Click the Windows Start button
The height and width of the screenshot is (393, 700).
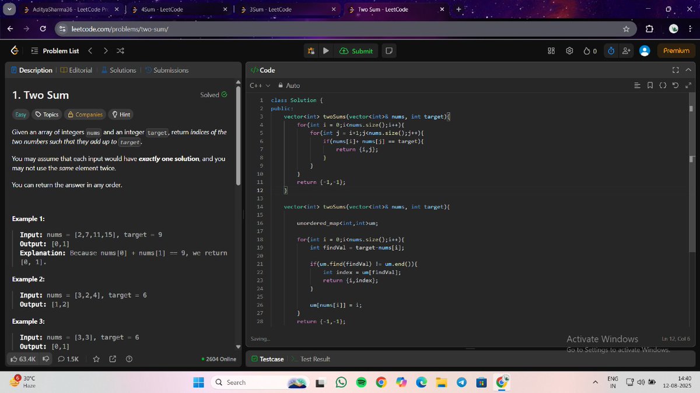198,383
